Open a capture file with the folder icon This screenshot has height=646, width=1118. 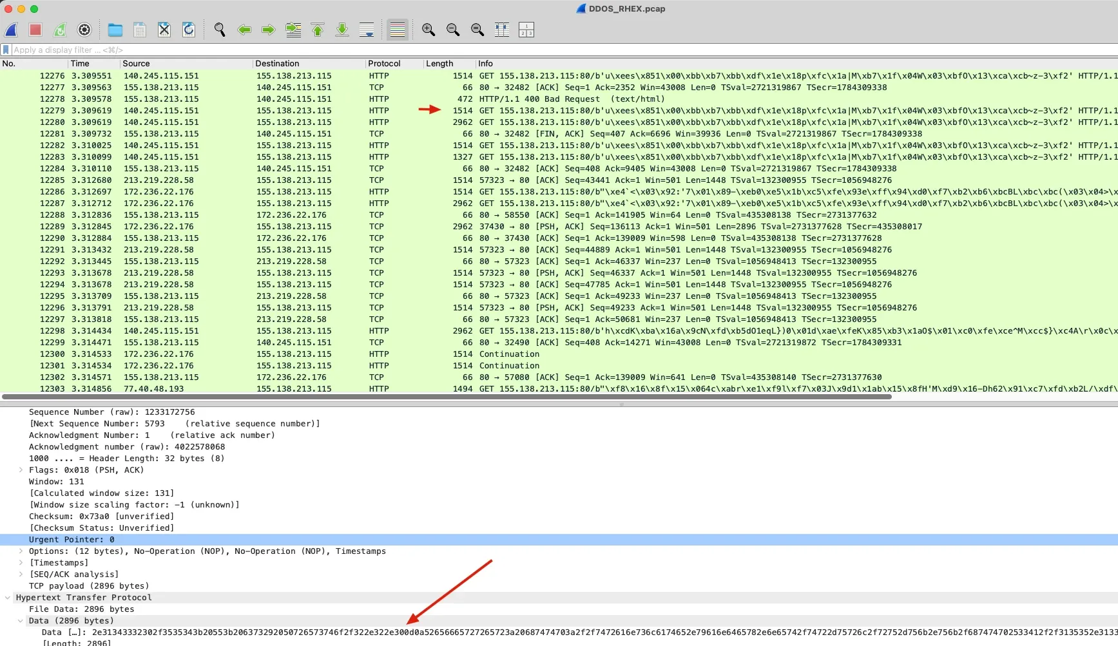tap(115, 30)
